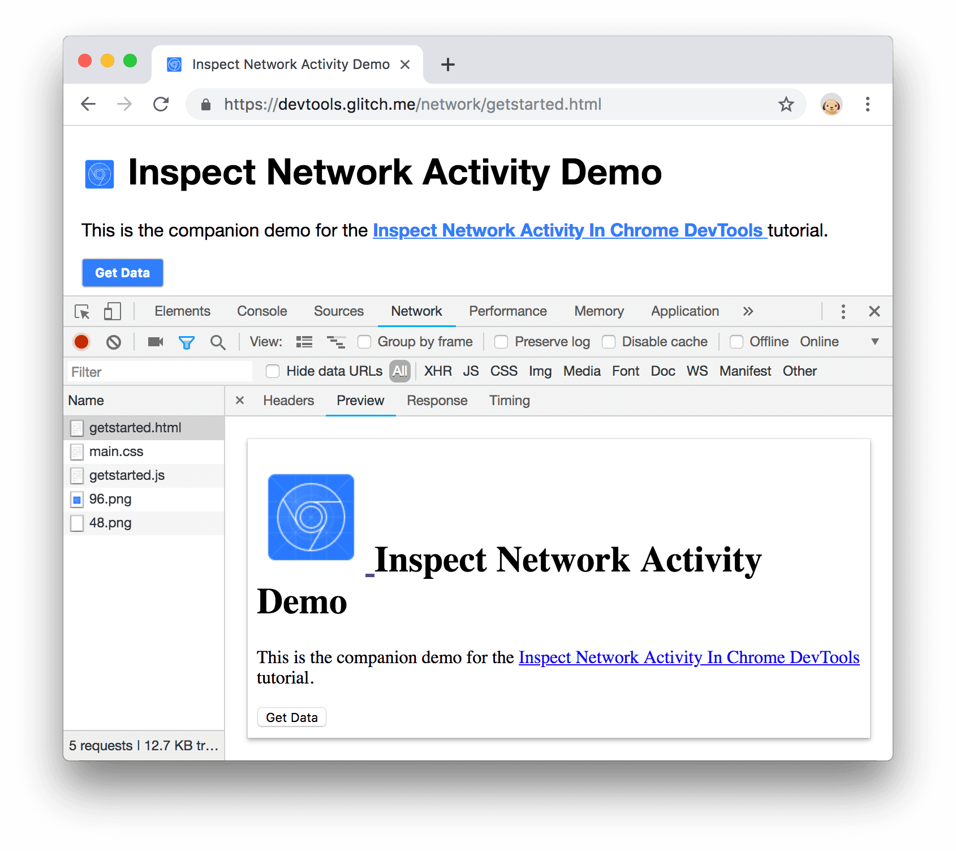Filter requests by Manifest
Screen dimensions: 956x851
(745, 371)
